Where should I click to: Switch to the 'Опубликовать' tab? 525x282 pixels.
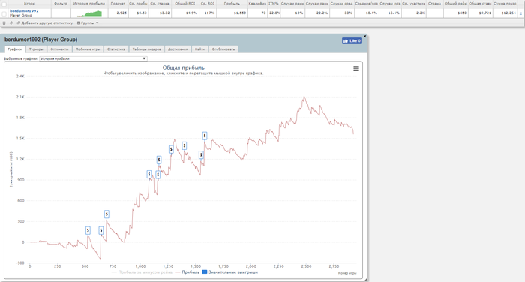223,49
